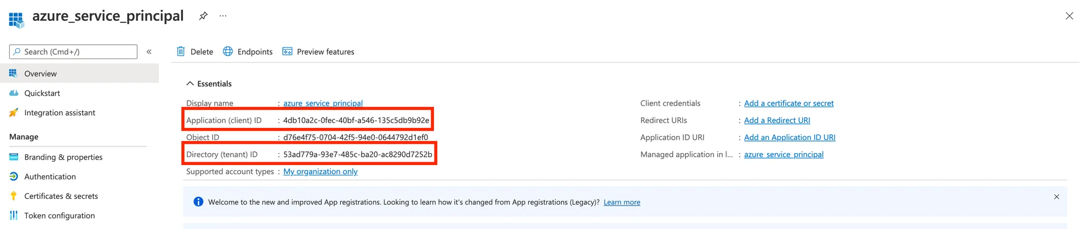Open Token configuration
Viewport: 1086px width, 229px height.
[59, 216]
